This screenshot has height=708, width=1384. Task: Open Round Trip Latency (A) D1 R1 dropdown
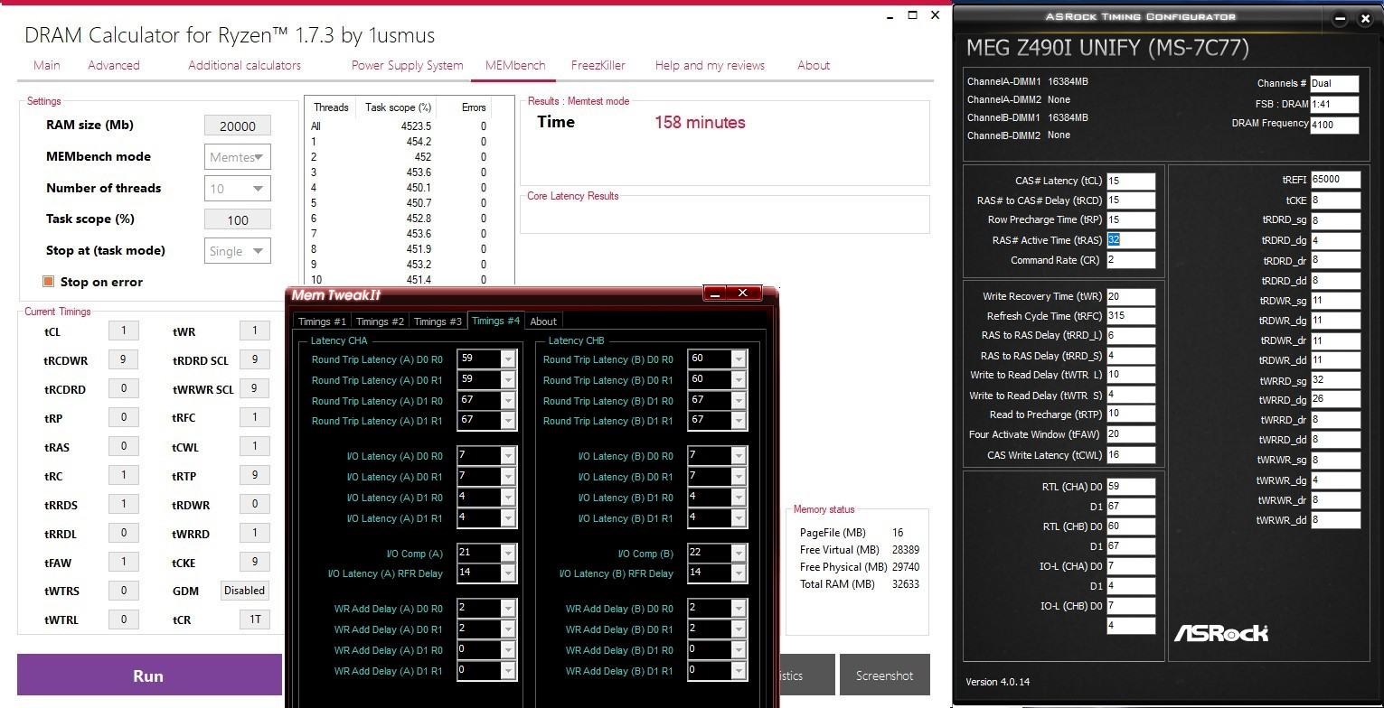[508, 421]
